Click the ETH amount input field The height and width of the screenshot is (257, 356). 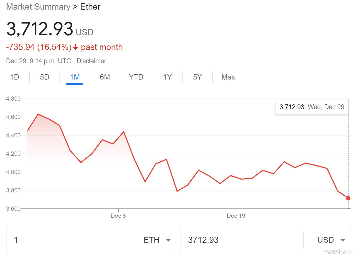click(x=68, y=240)
